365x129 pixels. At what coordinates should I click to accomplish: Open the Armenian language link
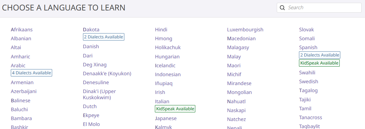(22, 83)
